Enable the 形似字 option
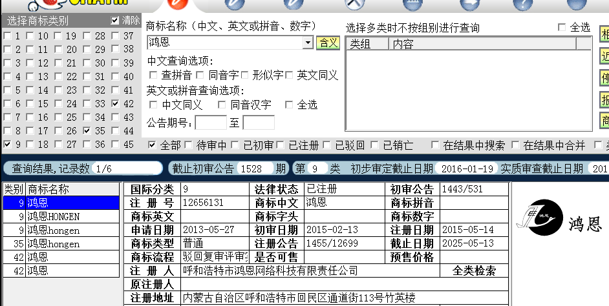The width and height of the screenshot is (609, 306). (244, 75)
